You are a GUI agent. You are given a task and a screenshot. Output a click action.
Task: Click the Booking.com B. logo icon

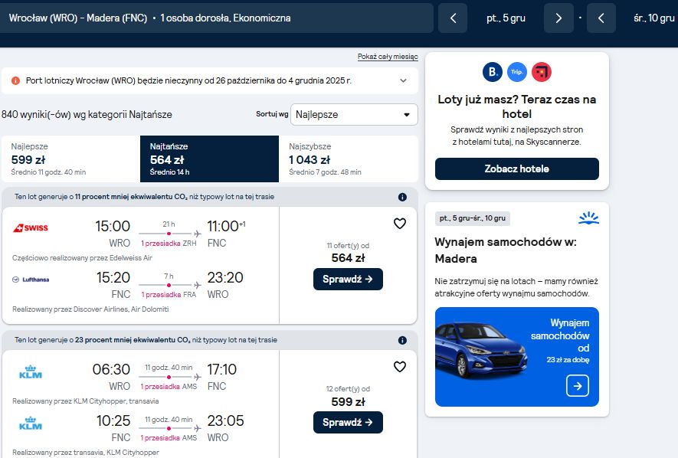pyautogui.click(x=492, y=72)
